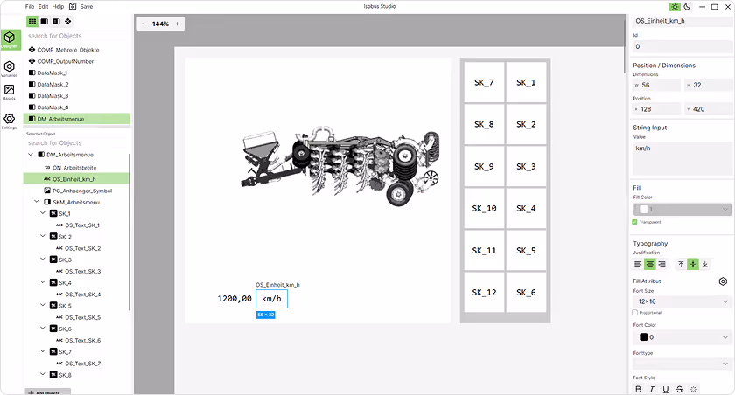The width and height of the screenshot is (735, 395).
Task: Open Fill Attribut variable link icon
Action: tap(723, 281)
